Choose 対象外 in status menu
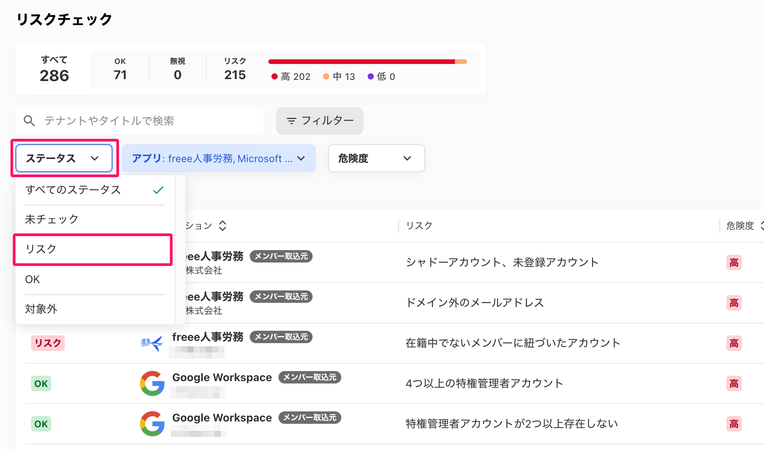 (95, 309)
